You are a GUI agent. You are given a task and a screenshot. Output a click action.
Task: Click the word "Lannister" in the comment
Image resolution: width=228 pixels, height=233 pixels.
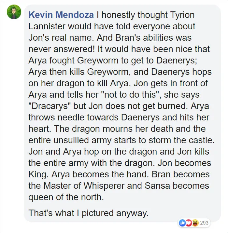47,26
